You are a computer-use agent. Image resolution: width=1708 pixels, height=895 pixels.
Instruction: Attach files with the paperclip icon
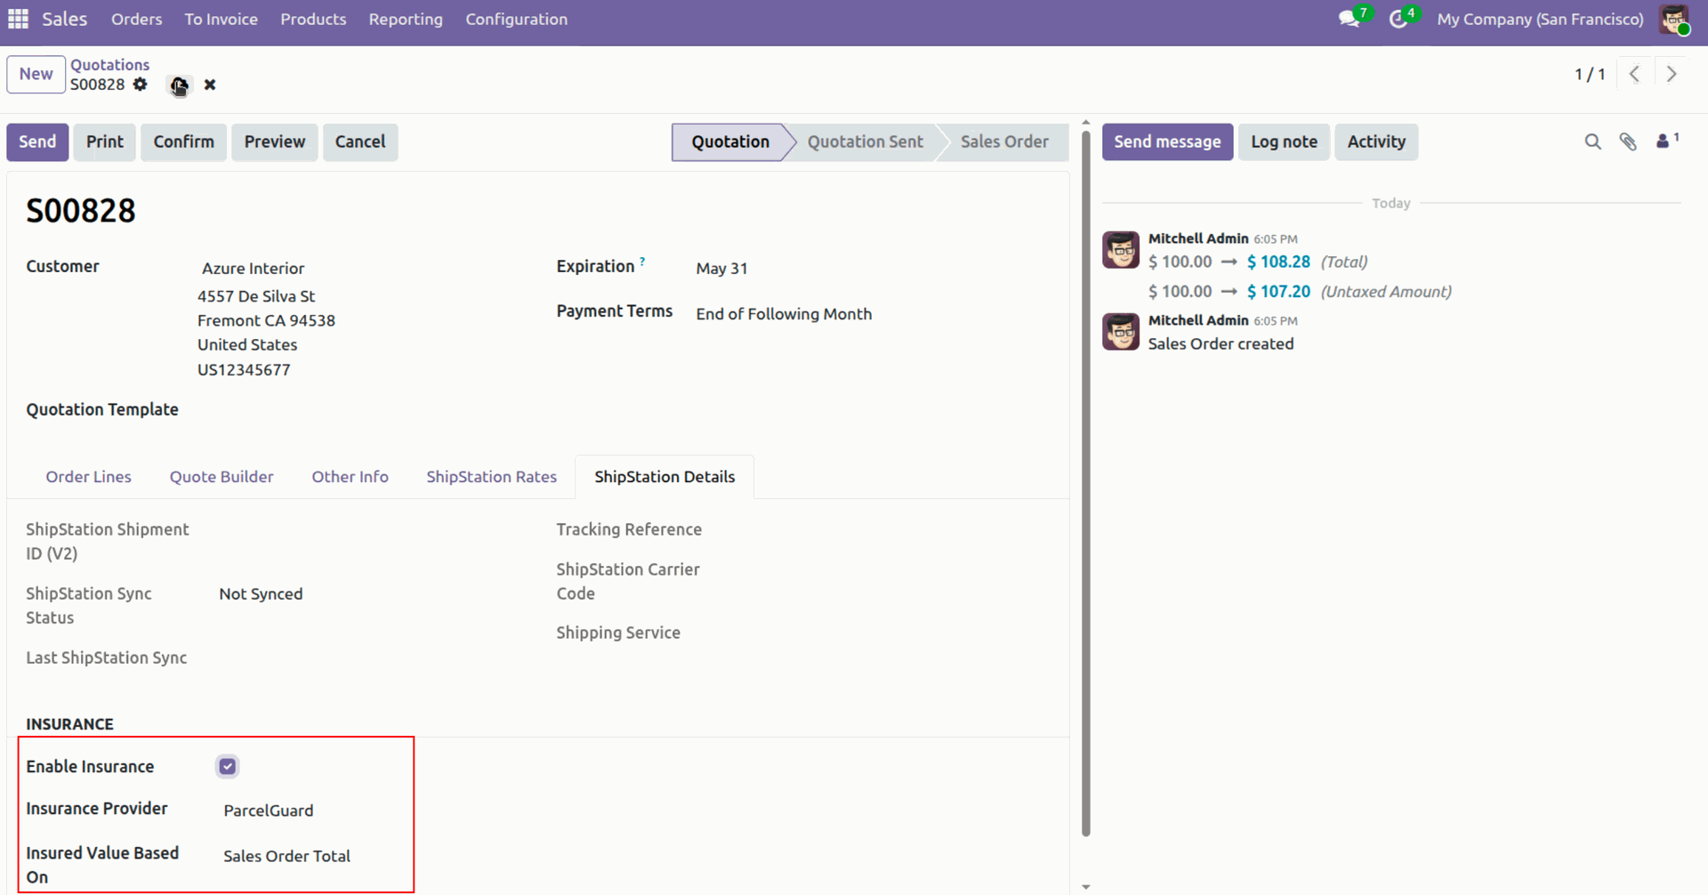(1628, 141)
